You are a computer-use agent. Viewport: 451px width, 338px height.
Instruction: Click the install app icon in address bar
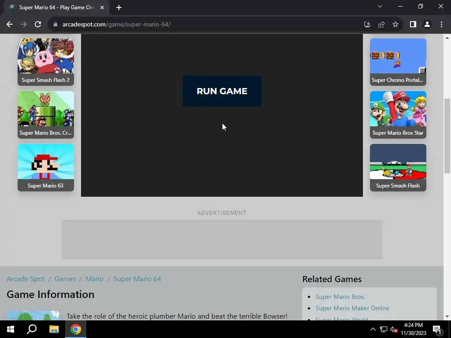pyautogui.click(x=367, y=25)
